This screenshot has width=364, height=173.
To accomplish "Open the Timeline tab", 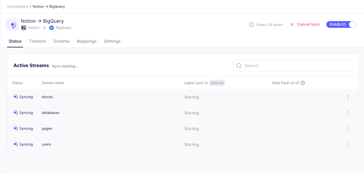I will [38, 41].
